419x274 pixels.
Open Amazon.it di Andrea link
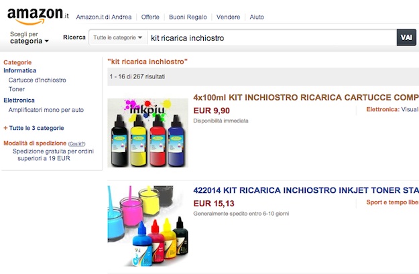(x=104, y=17)
